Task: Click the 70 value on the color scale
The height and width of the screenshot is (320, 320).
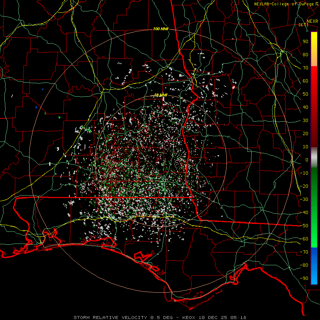Action: (x=305, y=68)
